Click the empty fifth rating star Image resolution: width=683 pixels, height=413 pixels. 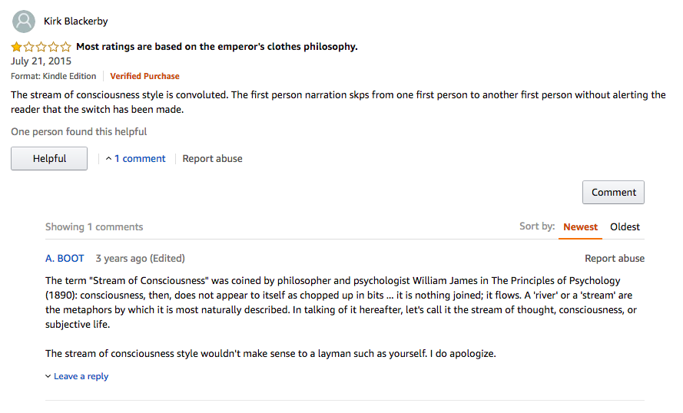tap(66, 47)
